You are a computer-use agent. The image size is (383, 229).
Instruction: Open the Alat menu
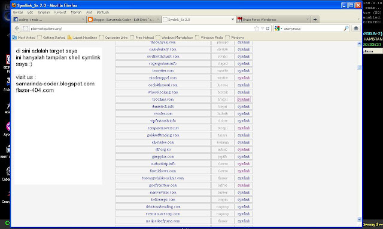[89, 12]
